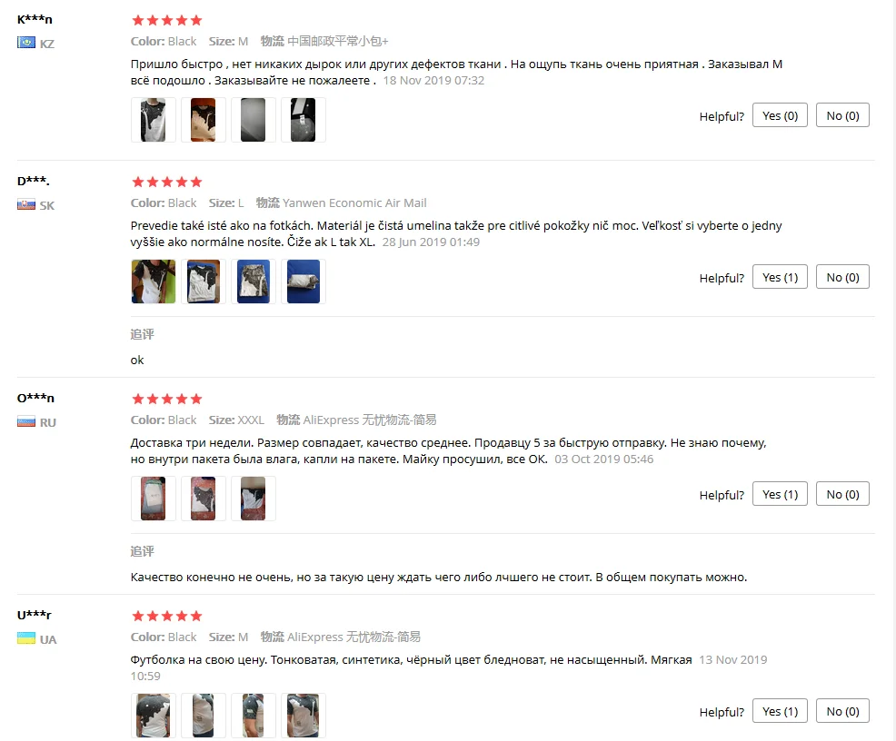Vote Yes (0) on K***n's review
Screen dimensions: 896x741
click(780, 115)
